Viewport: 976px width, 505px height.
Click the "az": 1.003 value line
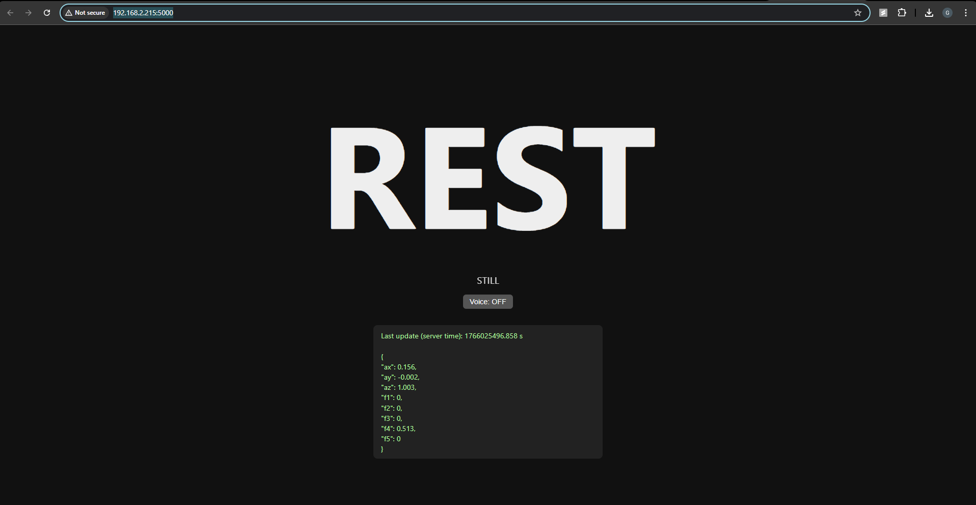point(399,387)
